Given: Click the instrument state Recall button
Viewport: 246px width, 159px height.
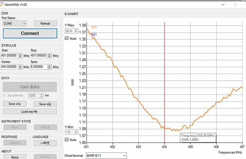Looking at the screenshot, I should pyautogui.click(x=45, y=127).
